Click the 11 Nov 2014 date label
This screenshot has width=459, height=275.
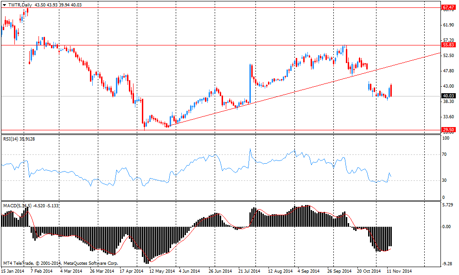(x=399, y=271)
